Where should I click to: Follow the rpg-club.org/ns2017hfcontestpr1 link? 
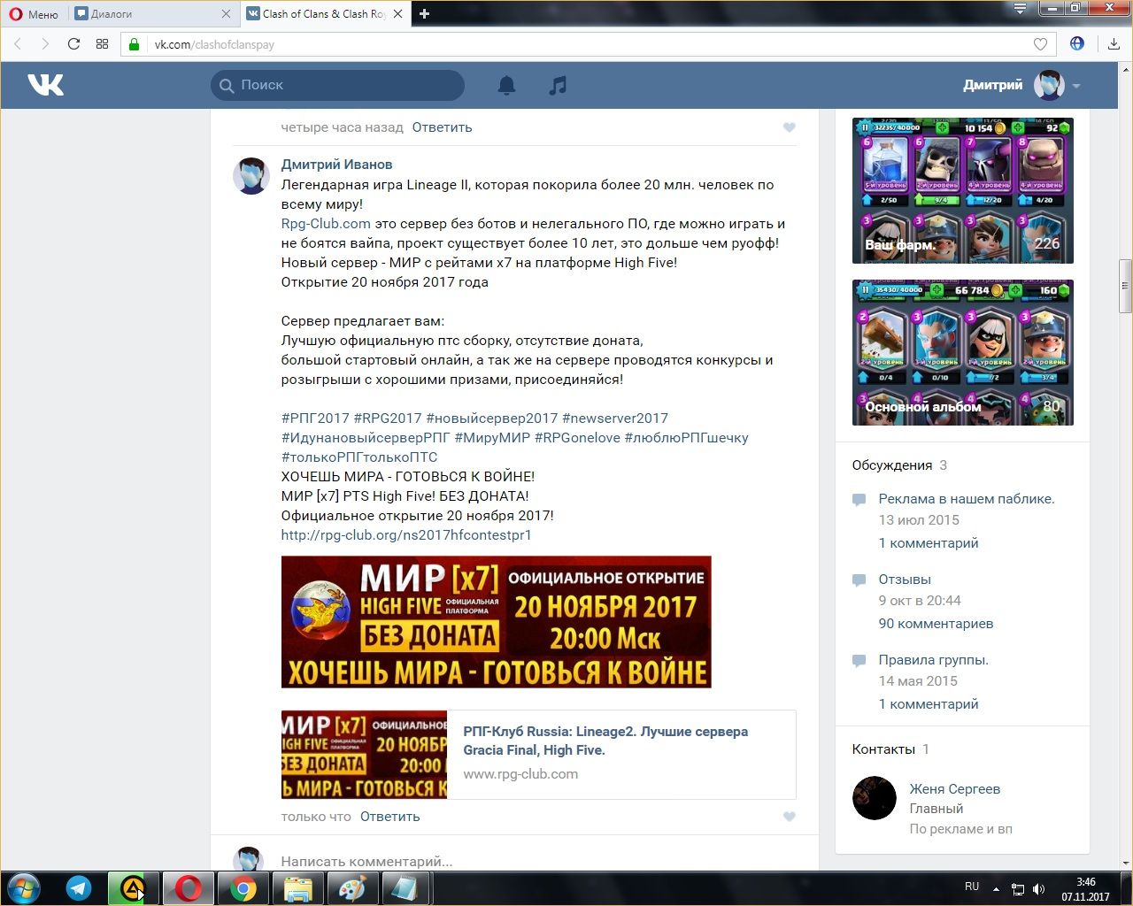point(406,535)
